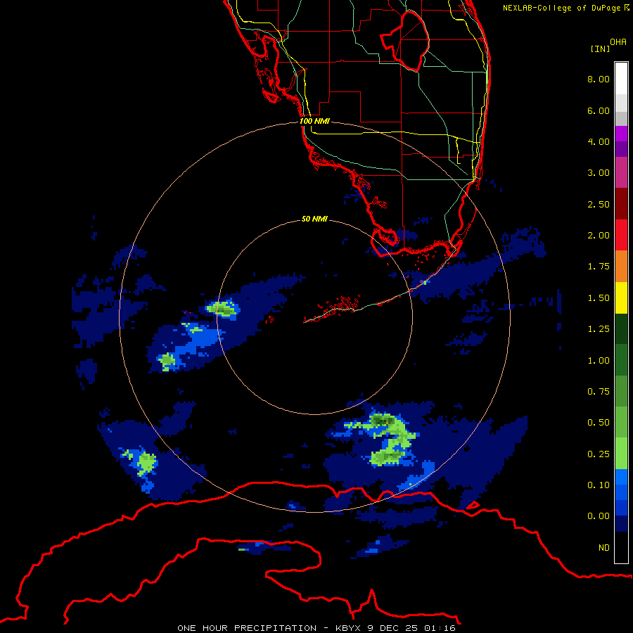Image resolution: width=633 pixels, height=633 pixels.
Task: Click the 50 NMI range ring label
Action: tap(314, 219)
